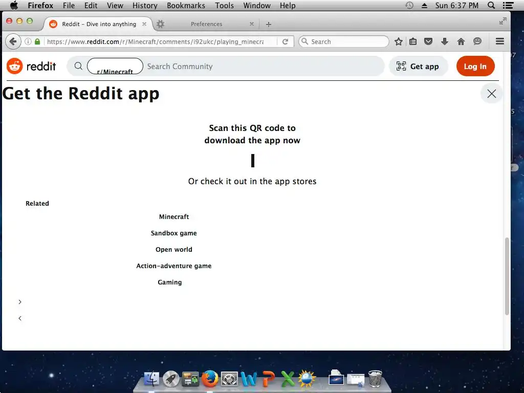
Task: Click the Get app button
Action: (x=418, y=66)
